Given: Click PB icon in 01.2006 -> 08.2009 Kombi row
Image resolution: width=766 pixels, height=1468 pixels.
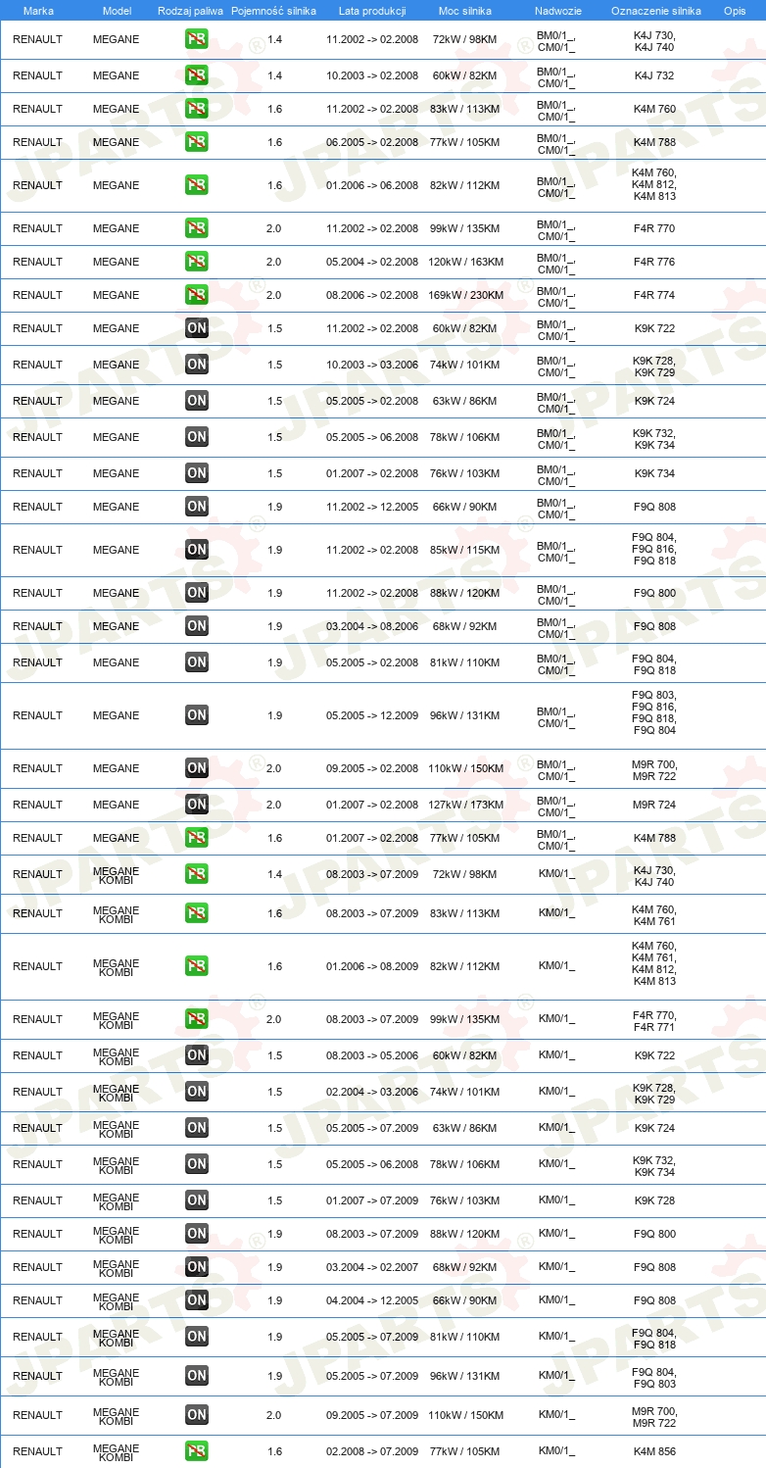Looking at the screenshot, I should pyautogui.click(x=197, y=966).
